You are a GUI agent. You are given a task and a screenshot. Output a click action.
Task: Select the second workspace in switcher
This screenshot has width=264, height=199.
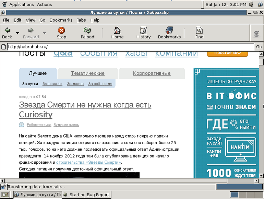pos(242,195)
